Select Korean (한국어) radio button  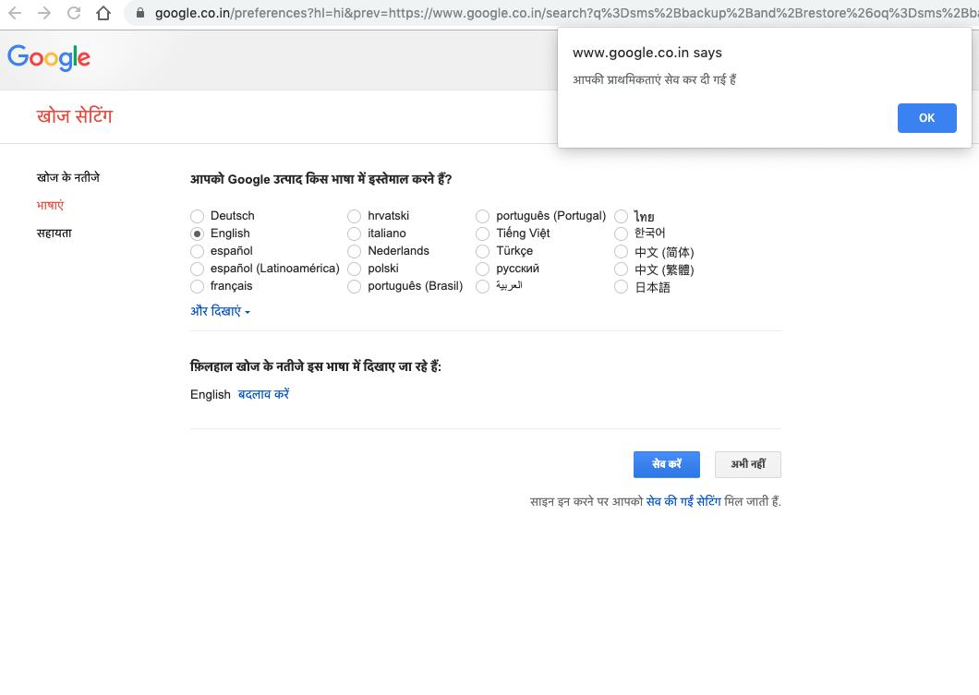621,234
